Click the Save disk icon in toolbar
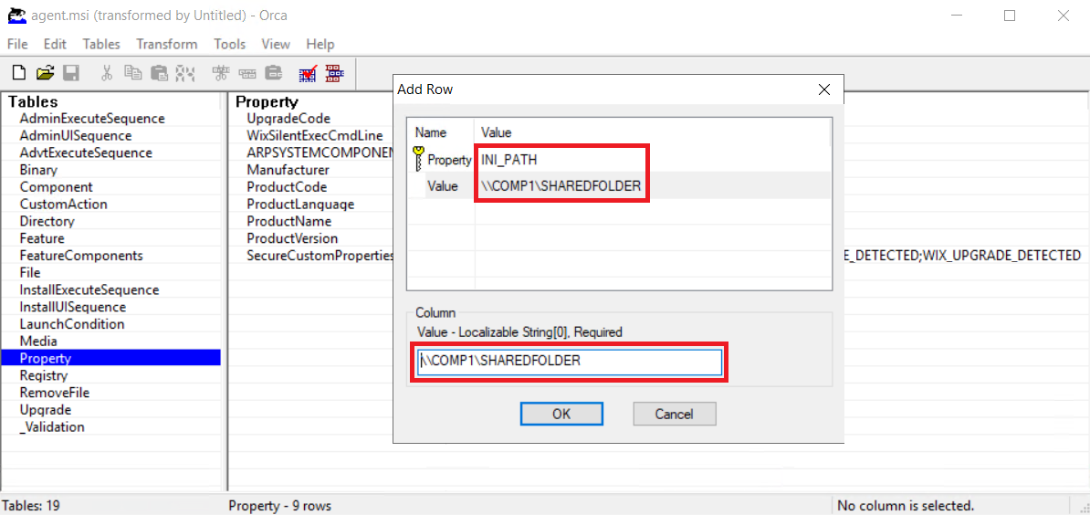Viewport: 1090px width, 515px height. click(x=70, y=73)
